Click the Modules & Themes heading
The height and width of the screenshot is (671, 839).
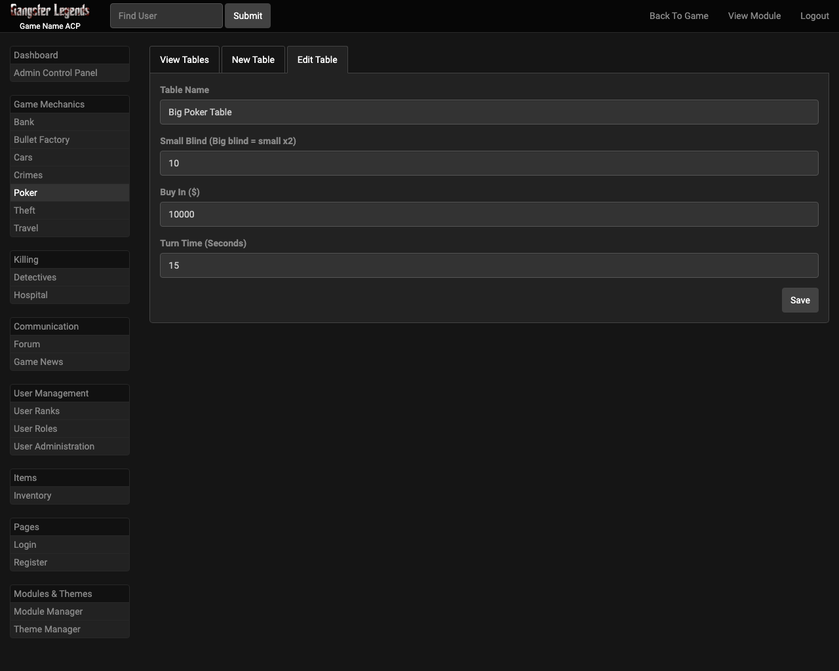pos(69,594)
